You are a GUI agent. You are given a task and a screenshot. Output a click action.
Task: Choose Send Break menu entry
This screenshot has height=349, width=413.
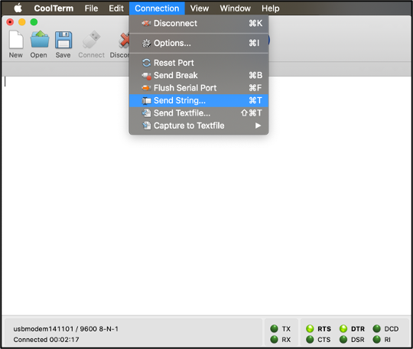pyautogui.click(x=199, y=76)
